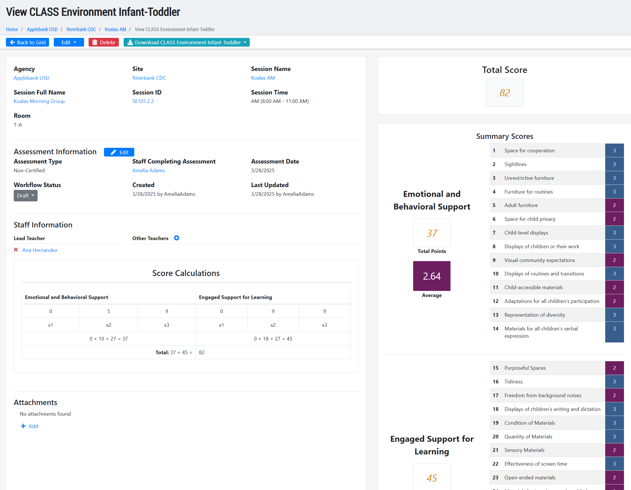Viewport: 631px width, 490px height.
Task: Open the Koalas AM breadcrumb link
Action: [115, 29]
